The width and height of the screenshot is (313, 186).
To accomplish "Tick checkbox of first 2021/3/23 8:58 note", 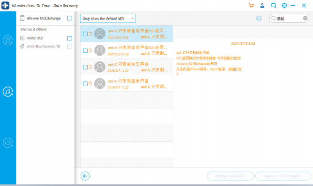I will (85, 34).
